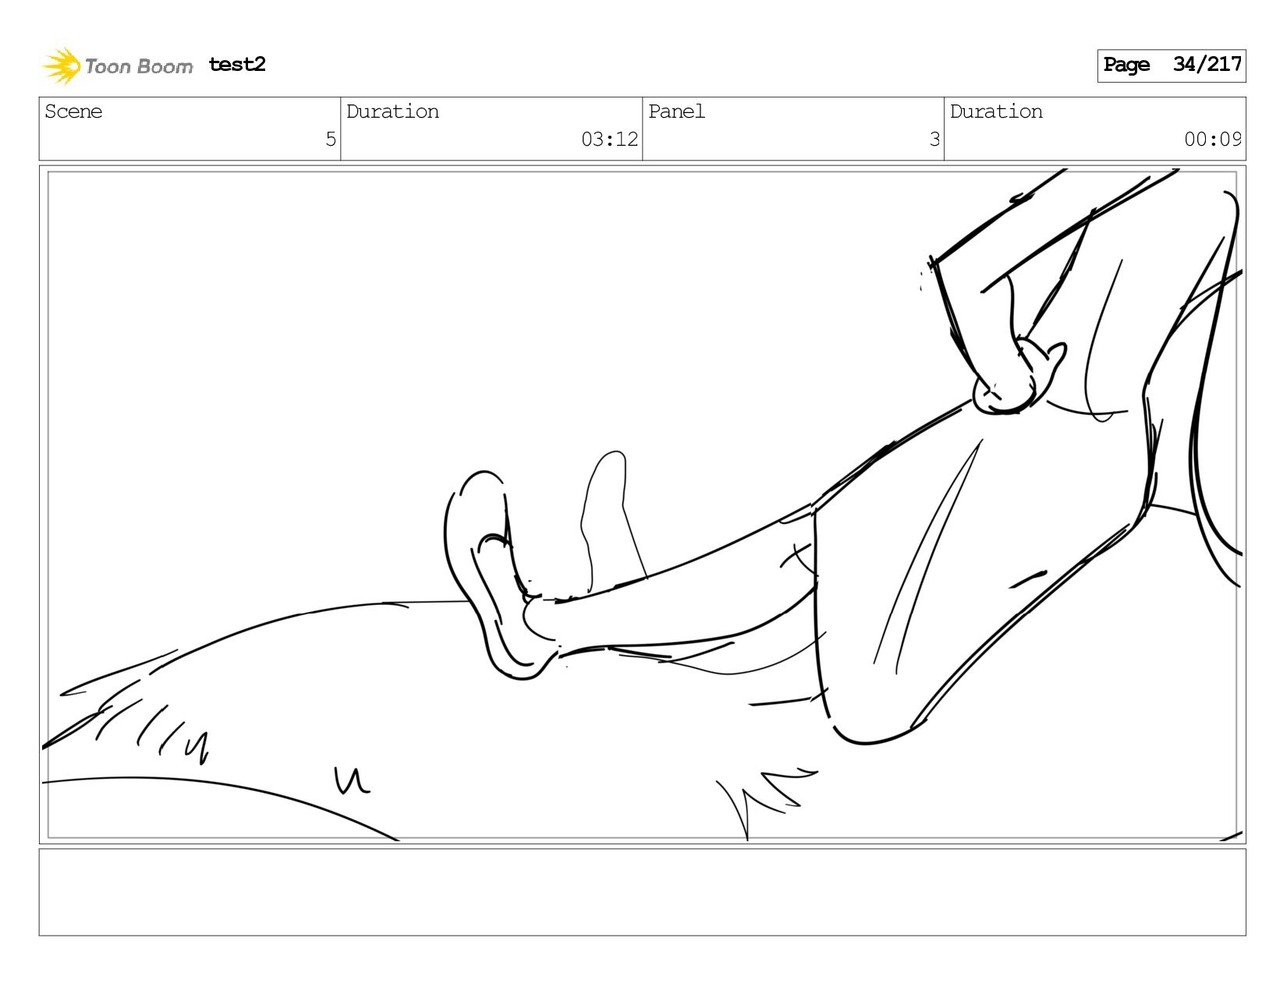The image size is (1287, 994).
Task: Click the scene number '5'
Action: click(x=331, y=140)
